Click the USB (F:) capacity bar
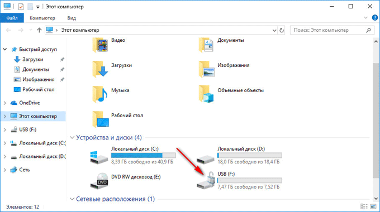The image size is (380, 212). point(250,180)
